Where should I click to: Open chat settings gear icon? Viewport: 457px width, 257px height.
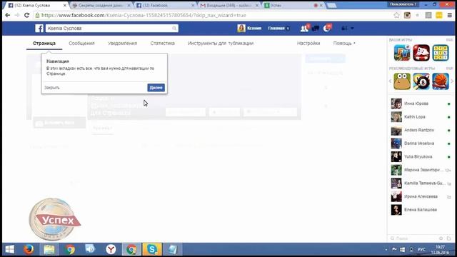click(x=441, y=238)
